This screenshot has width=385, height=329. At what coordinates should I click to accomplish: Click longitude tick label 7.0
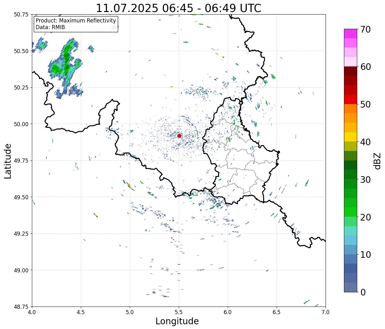[x=326, y=312]
